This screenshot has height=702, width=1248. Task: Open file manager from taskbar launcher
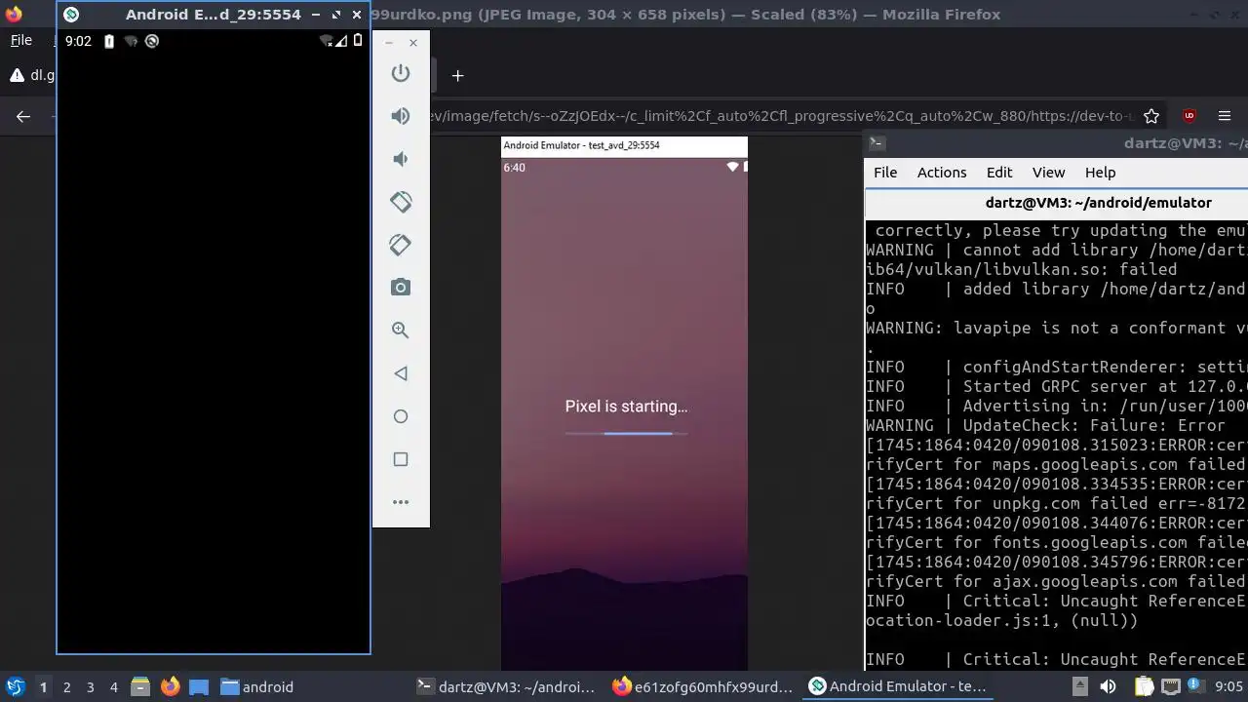tap(139, 686)
